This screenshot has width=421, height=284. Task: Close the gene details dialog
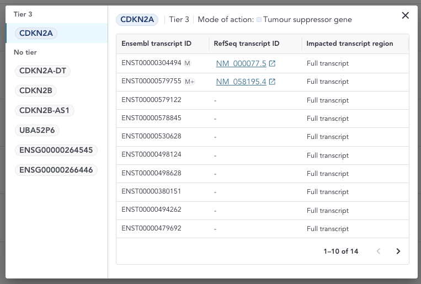click(x=406, y=15)
